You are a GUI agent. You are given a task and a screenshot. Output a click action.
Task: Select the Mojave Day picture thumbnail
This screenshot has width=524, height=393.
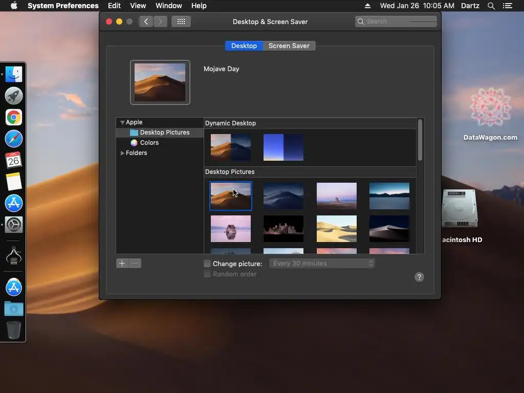(x=231, y=196)
